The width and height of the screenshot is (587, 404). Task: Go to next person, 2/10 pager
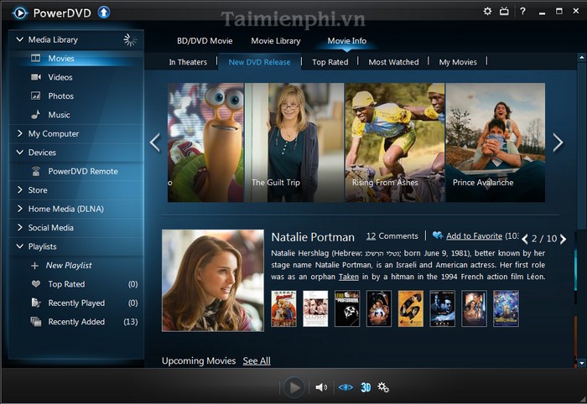tap(563, 239)
